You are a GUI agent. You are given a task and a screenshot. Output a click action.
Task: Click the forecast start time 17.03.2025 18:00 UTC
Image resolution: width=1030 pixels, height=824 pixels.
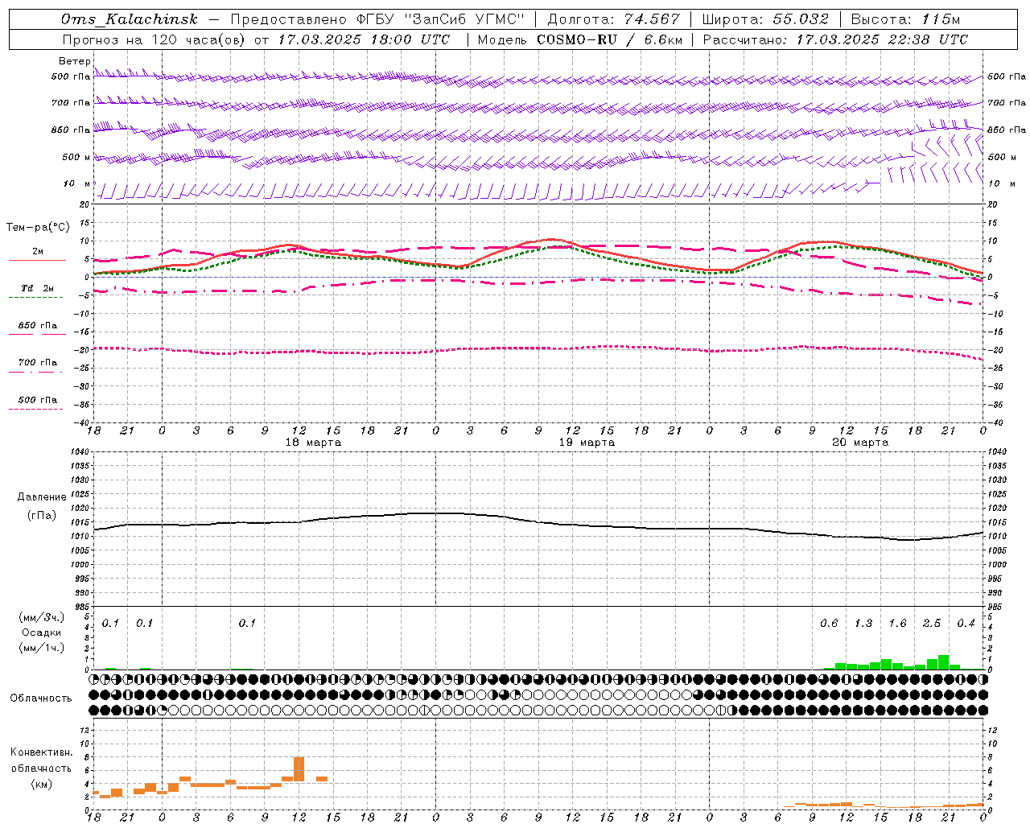click(x=364, y=39)
